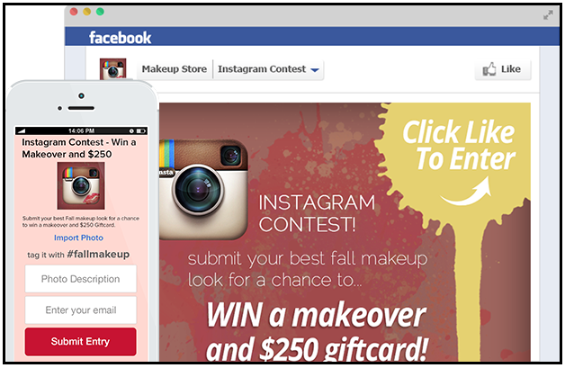Click the fullscreen expand arrows icon
This screenshot has width=565, height=368.
[x=548, y=15]
